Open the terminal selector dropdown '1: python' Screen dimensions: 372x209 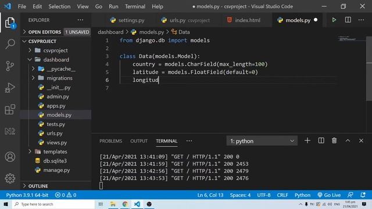262,141
